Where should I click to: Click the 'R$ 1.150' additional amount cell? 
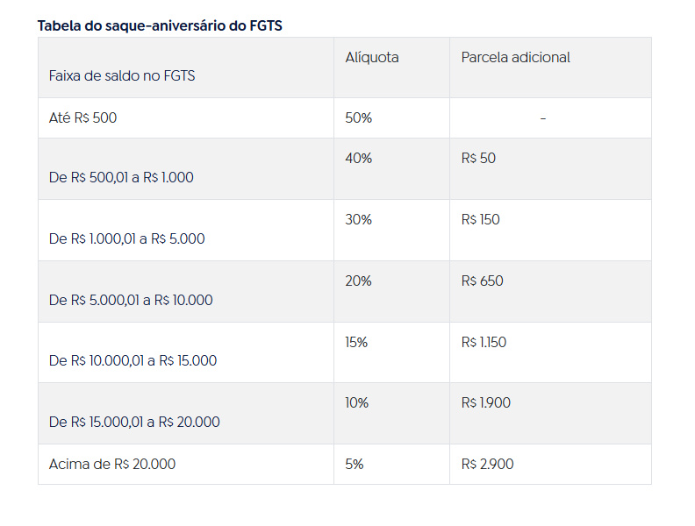(484, 343)
